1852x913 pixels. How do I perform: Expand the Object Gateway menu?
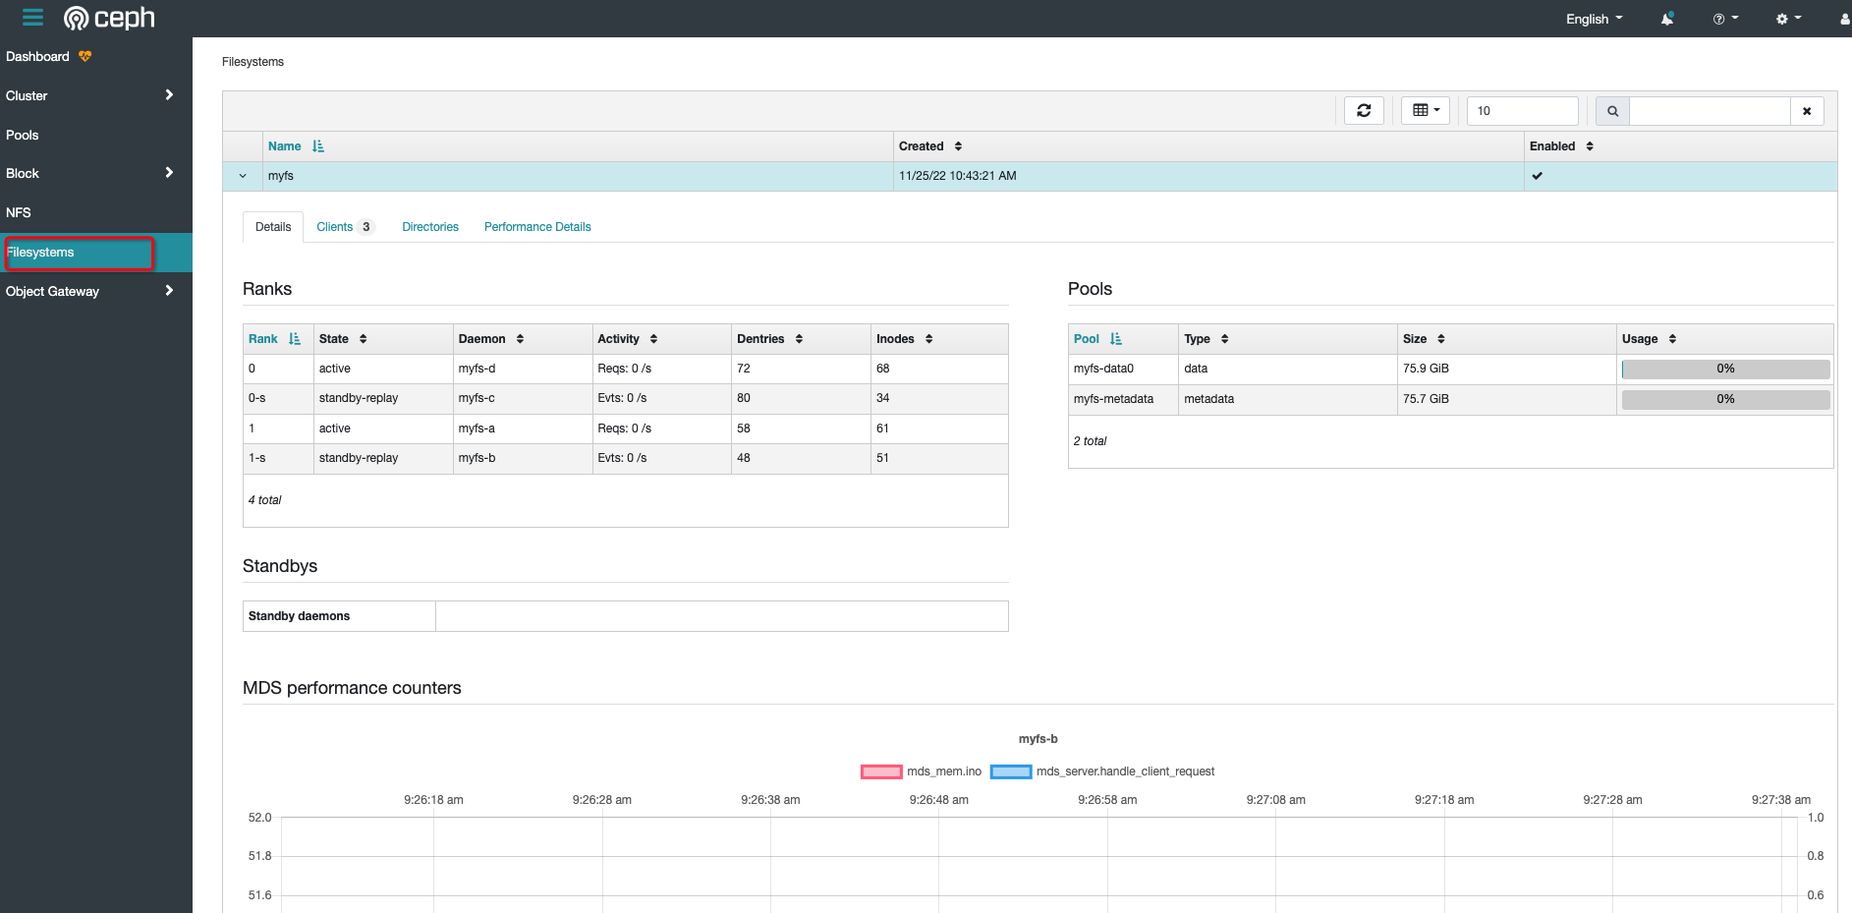pyautogui.click(x=96, y=291)
